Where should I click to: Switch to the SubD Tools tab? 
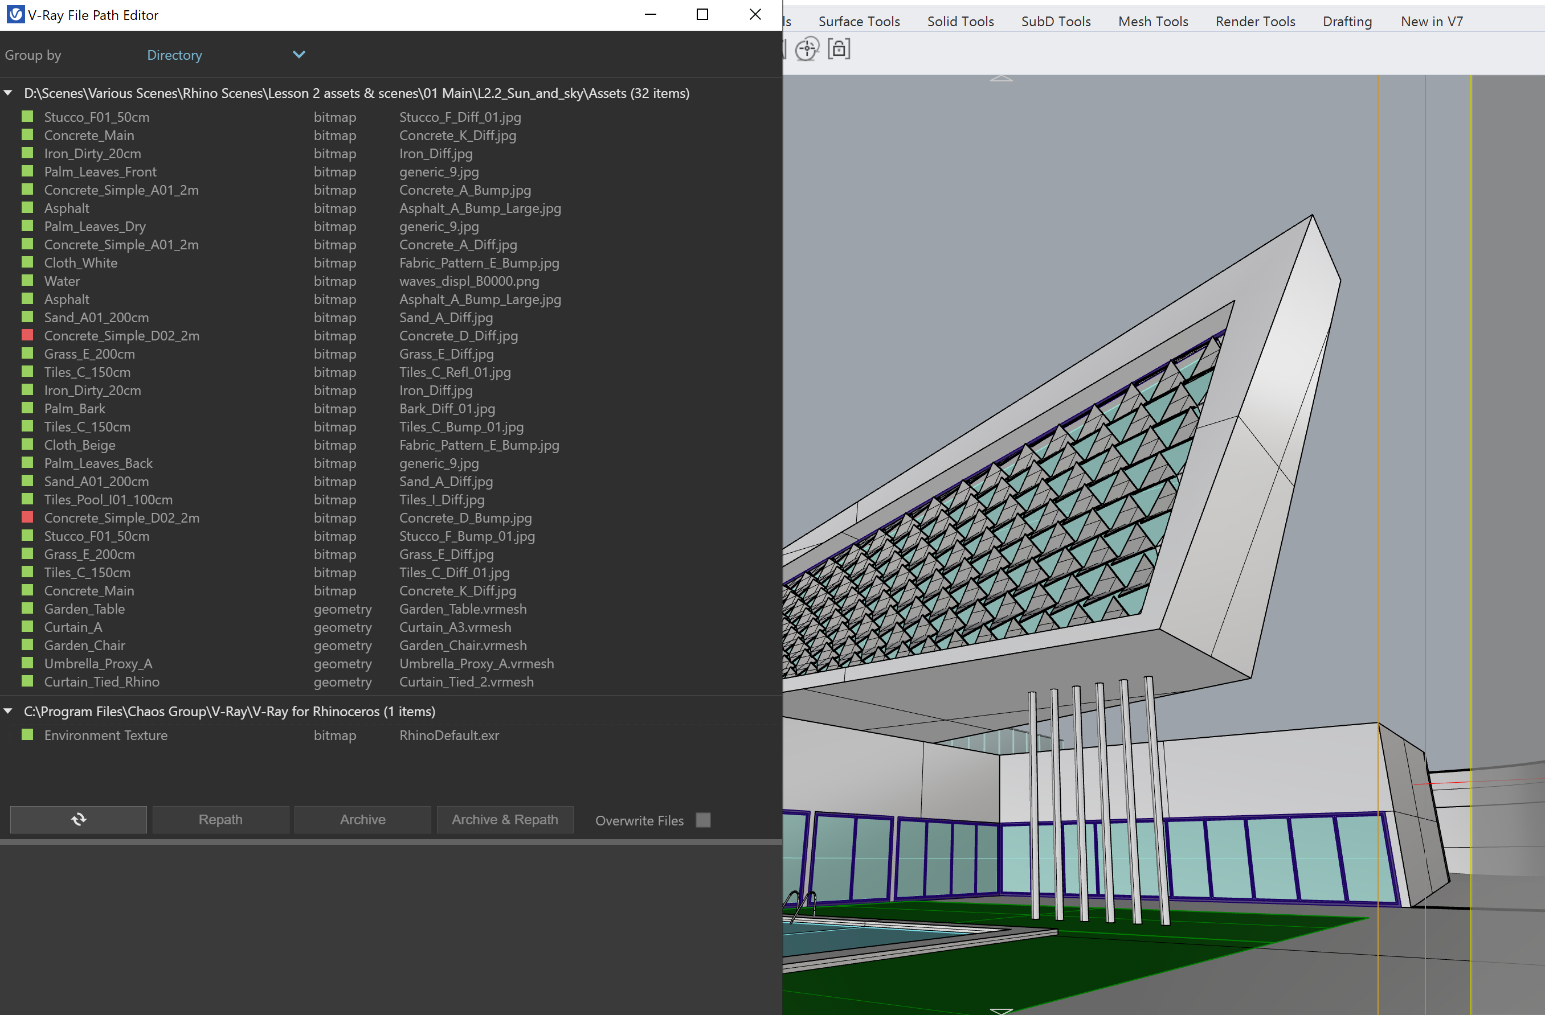point(1056,22)
